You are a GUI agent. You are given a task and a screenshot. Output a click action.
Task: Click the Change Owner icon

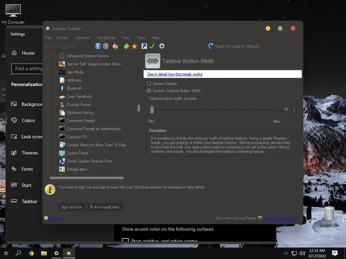click(x=62, y=105)
